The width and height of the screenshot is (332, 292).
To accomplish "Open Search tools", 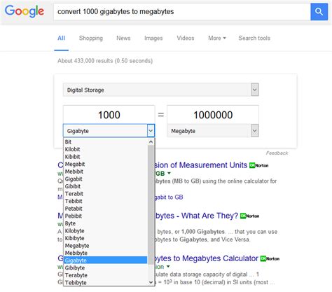I will 254,38.
